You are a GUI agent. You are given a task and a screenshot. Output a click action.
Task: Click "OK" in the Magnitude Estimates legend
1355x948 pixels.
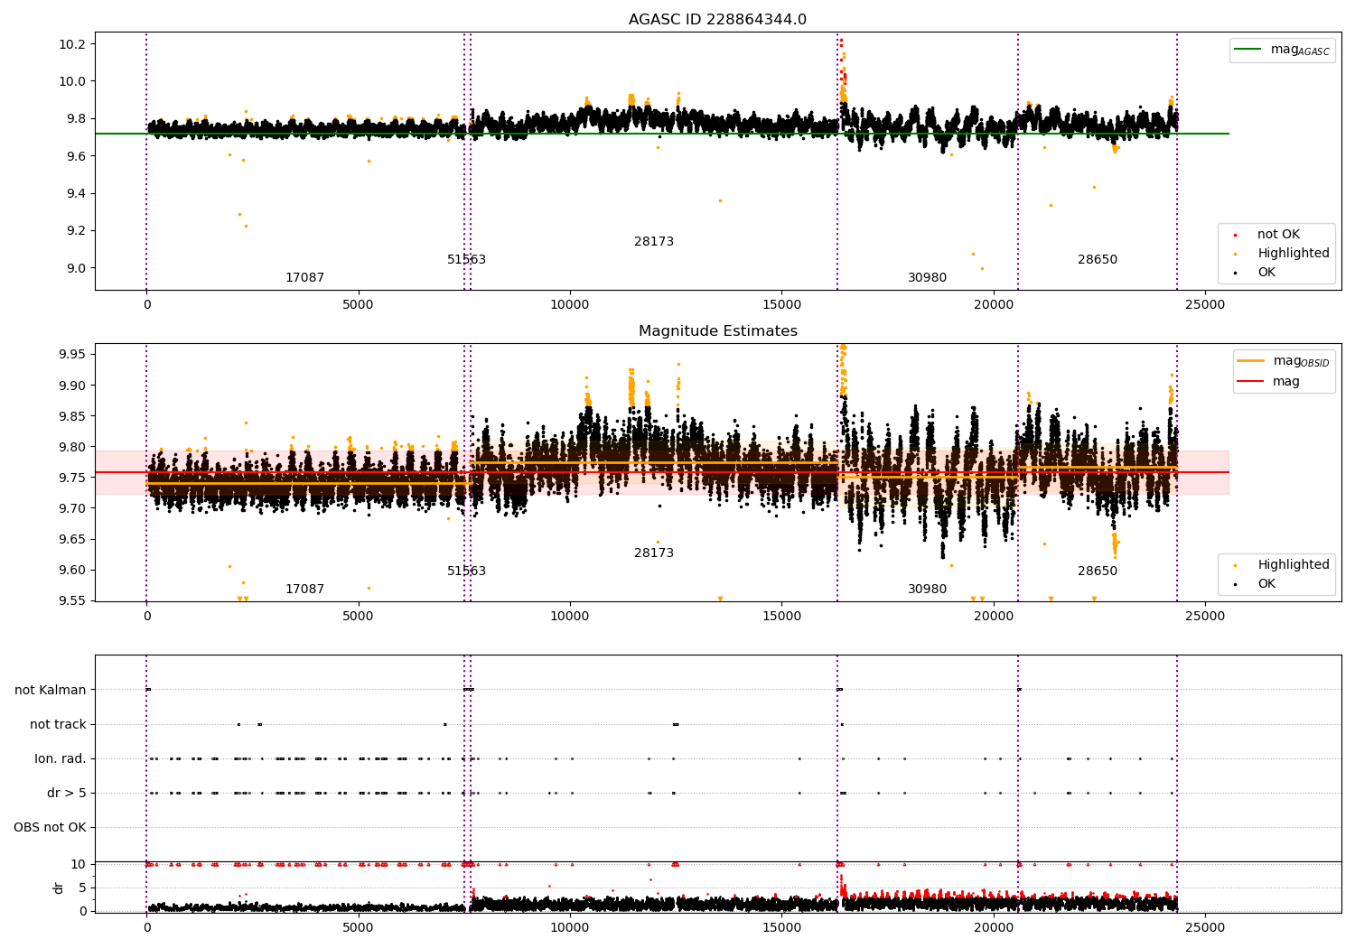[x=1266, y=584]
